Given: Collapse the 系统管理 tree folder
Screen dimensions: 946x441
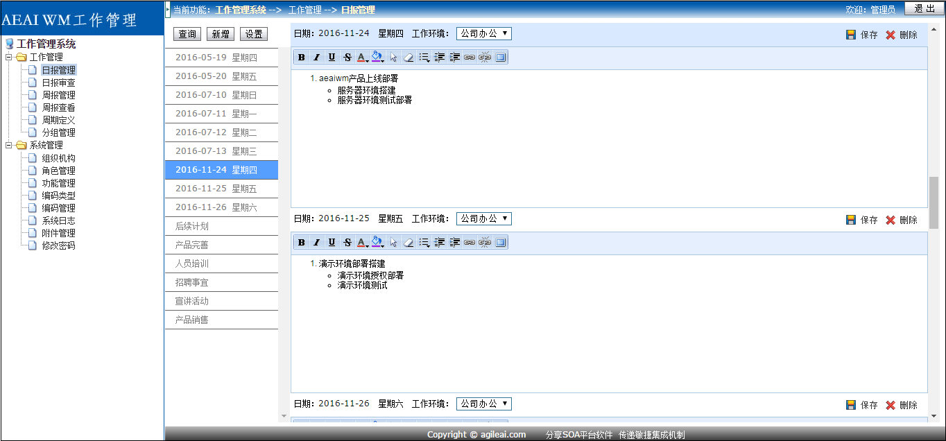Looking at the screenshot, I should [x=9, y=146].
